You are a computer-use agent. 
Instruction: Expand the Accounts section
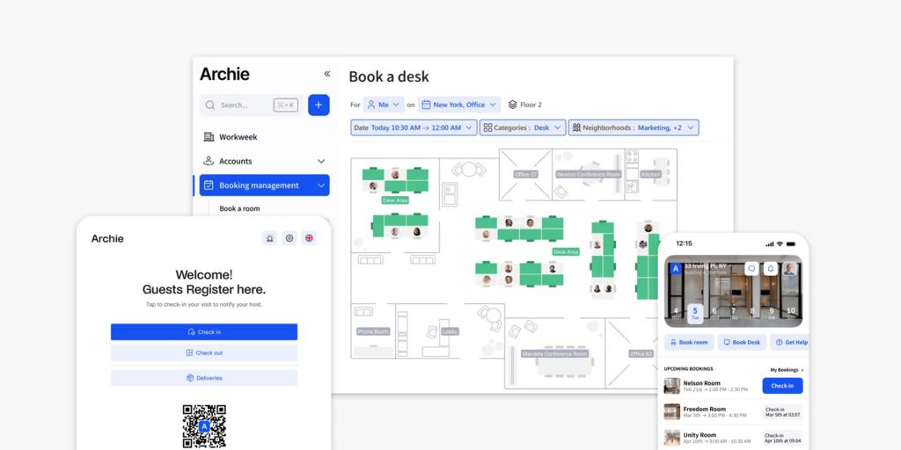point(264,162)
